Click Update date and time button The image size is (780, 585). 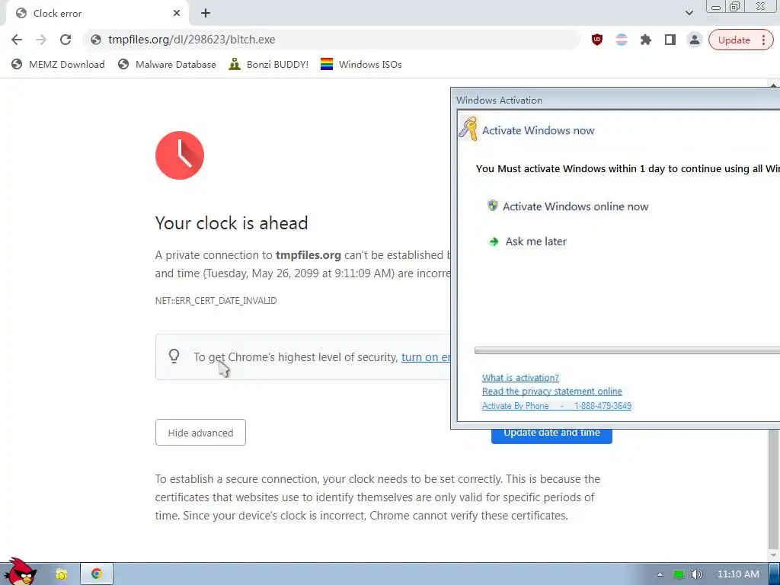[551, 436]
